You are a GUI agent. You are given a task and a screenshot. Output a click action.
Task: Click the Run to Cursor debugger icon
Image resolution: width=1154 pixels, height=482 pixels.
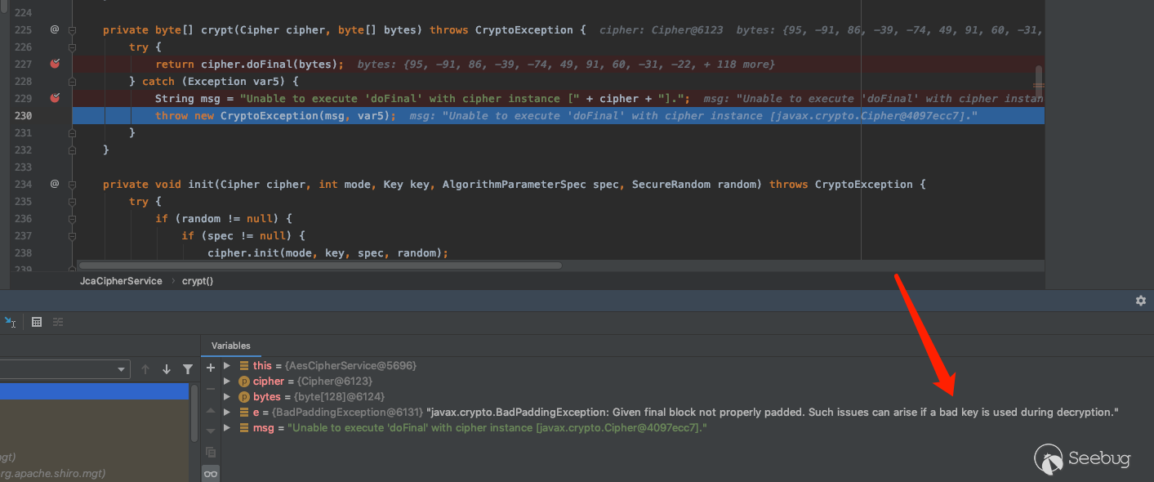9,323
